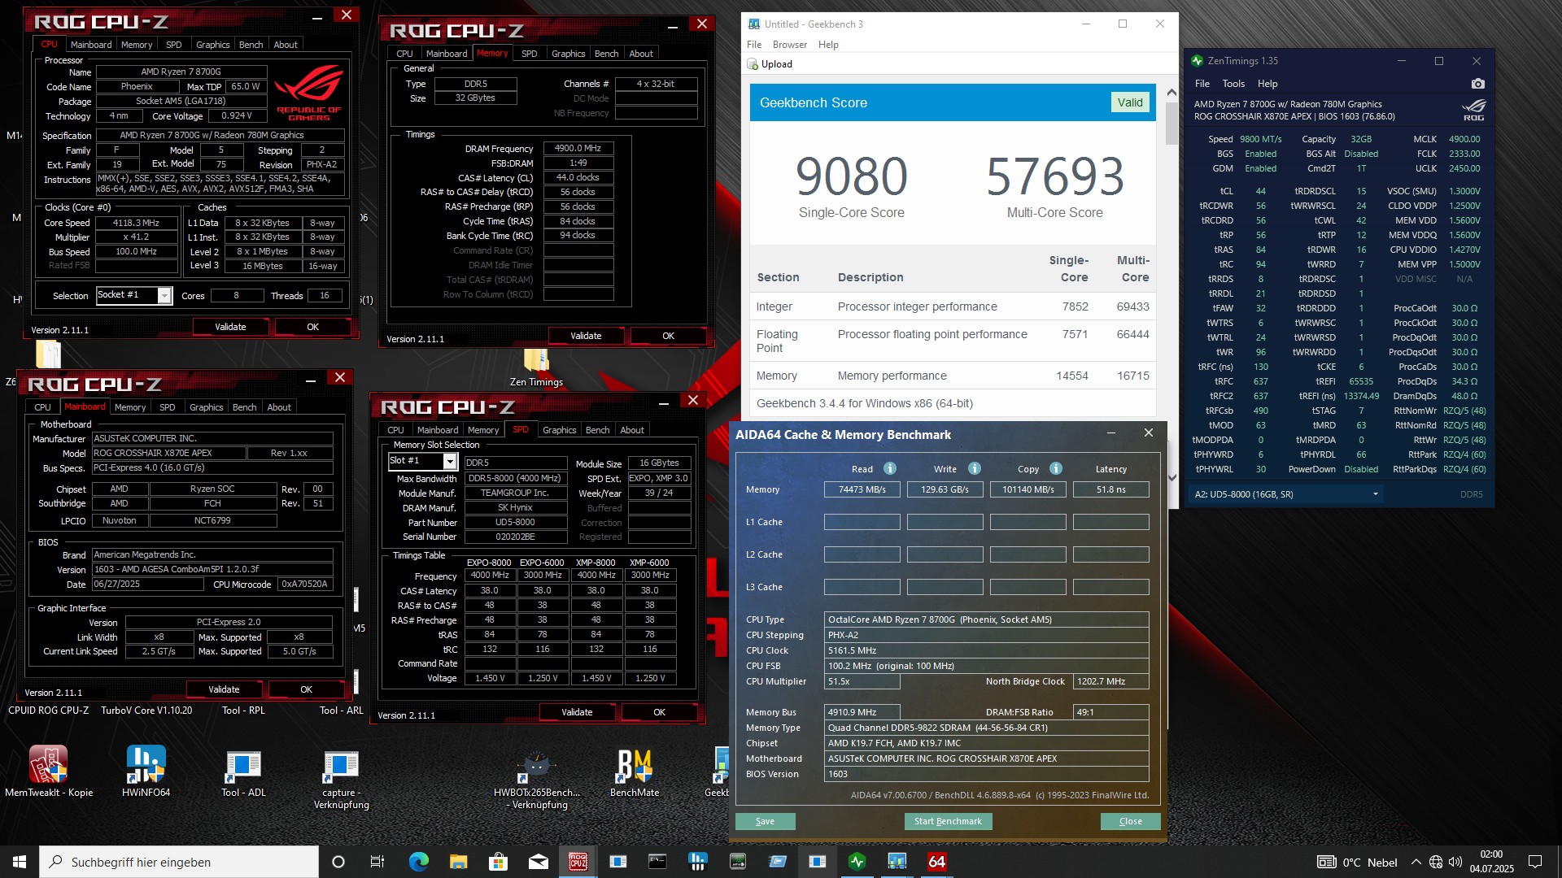The width and height of the screenshot is (1562, 878).
Task: Click the Write info icon in AIDA64
Action: (x=975, y=468)
